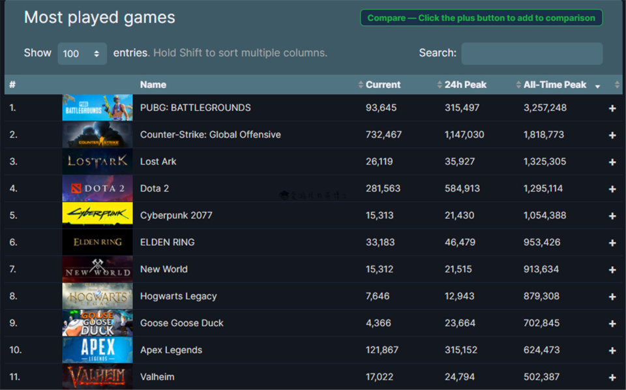Screen dimensions: 626x390
Task: Add Counter-Strike: Global Offensive to comparison plus
Action: [x=612, y=135]
